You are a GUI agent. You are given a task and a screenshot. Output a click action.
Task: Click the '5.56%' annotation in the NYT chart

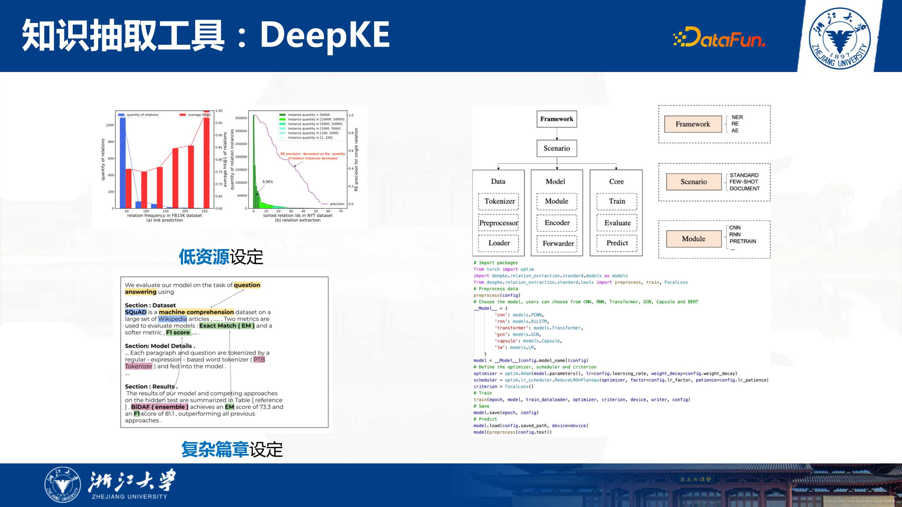click(268, 182)
